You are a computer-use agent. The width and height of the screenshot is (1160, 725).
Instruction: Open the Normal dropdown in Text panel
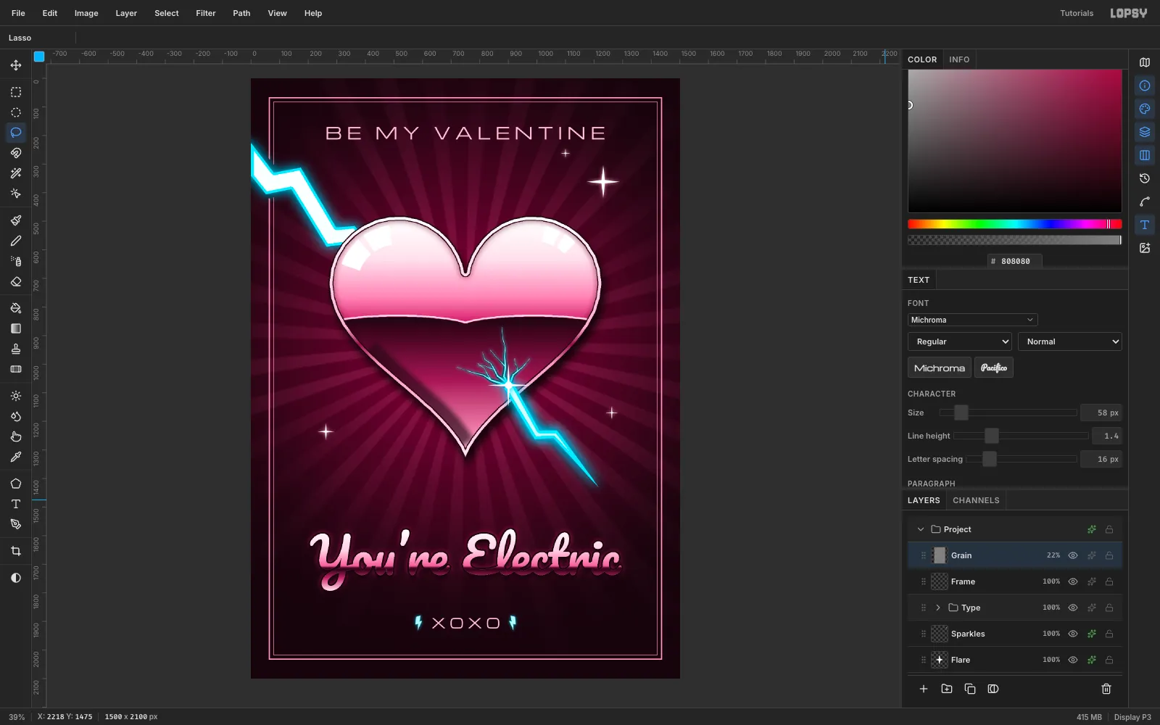1070,341
